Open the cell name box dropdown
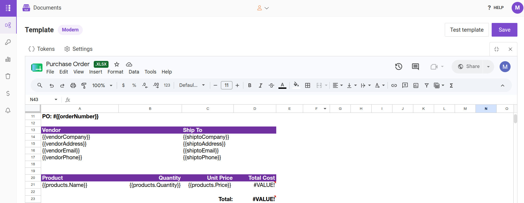This screenshot has height=203, width=524. pos(56,99)
